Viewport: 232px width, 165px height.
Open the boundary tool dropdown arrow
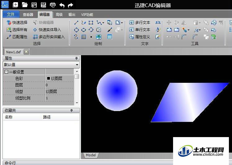coord(122,23)
